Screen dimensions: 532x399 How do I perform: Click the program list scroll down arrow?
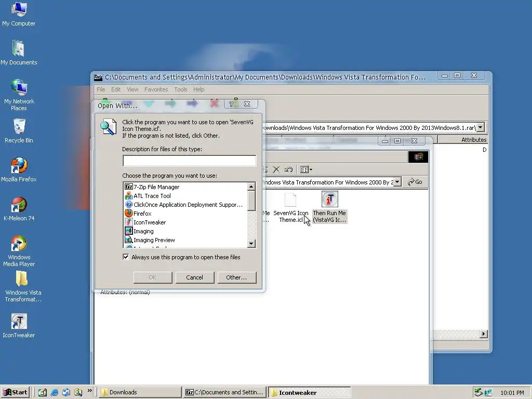(251, 243)
